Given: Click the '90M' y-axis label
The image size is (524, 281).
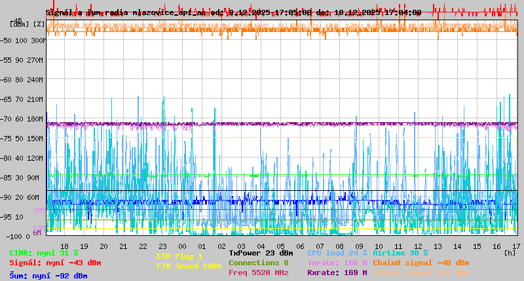Looking at the screenshot, I should pyautogui.click(x=33, y=178).
